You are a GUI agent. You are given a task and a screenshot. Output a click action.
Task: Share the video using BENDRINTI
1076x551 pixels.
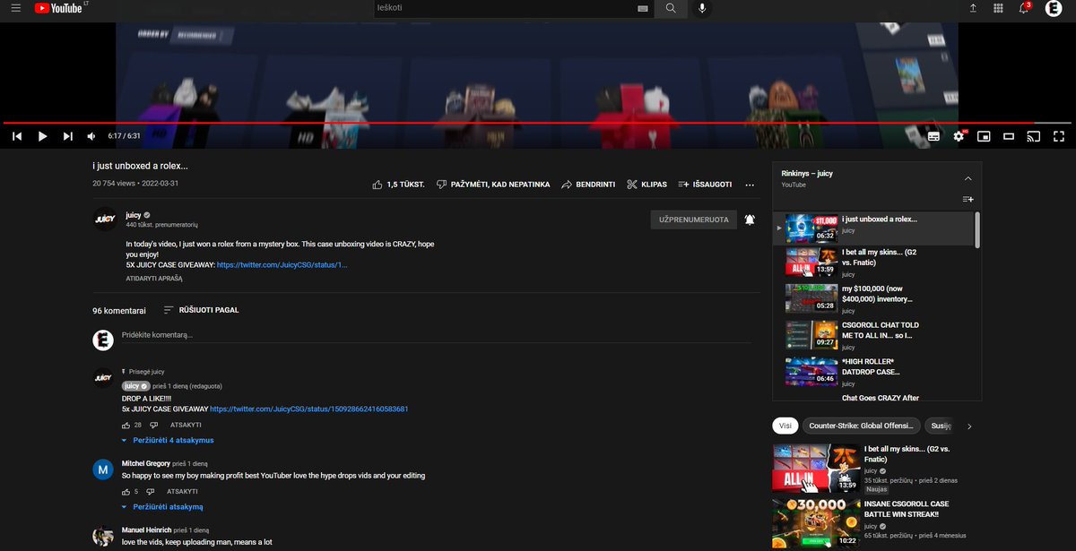point(588,185)
